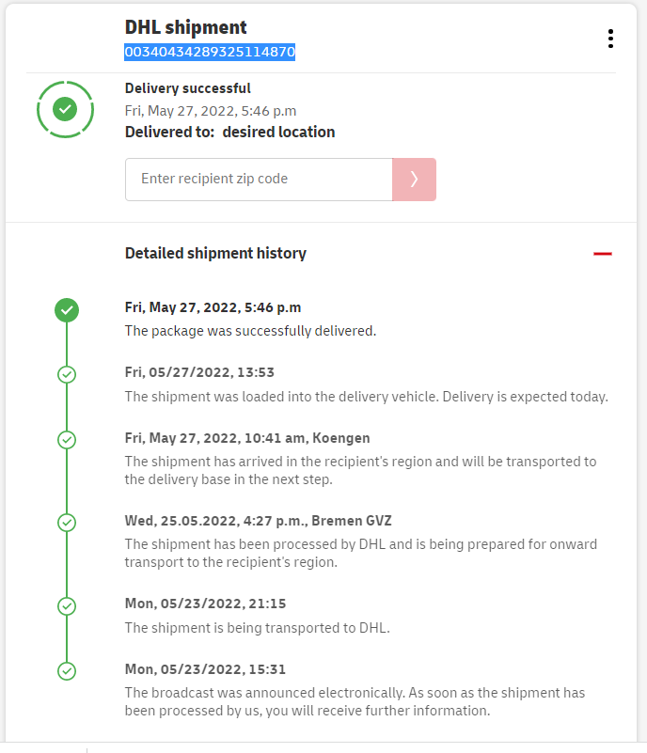Image resolution: width=647 pixels, height=753 pixels.
Task: Click the DHL shipment title
Action: click(186, 27)
